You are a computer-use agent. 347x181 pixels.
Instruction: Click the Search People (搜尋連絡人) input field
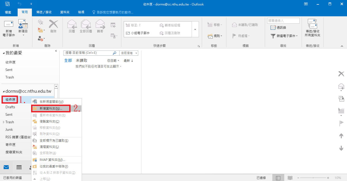pyautogui.click(x=283, y=21)
